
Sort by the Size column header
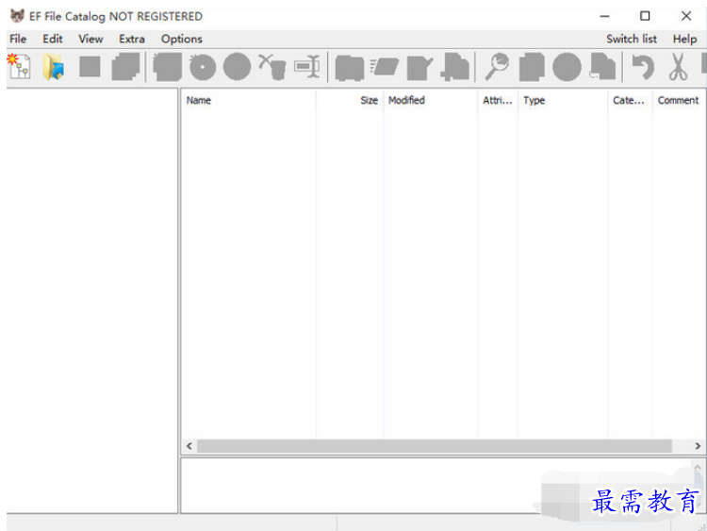tap(350, 100)
